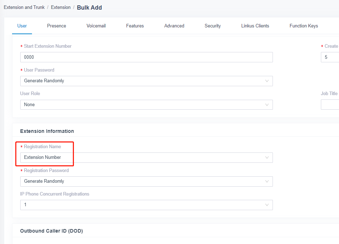Screen dimensions: 339x244
Task: Go to the Advanced tab
Action: (x=174, y=26)
